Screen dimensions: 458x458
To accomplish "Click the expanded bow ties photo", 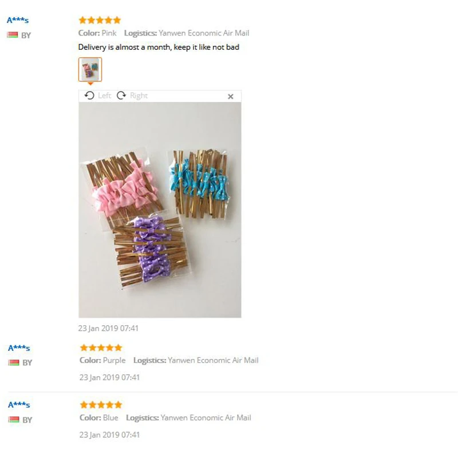I will tap(160, 210).
